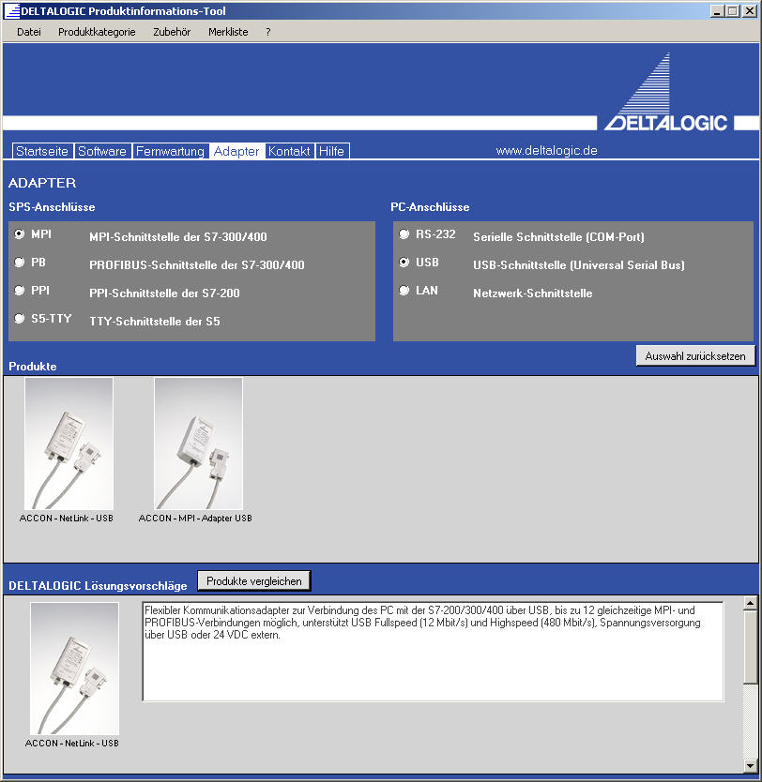Click Auswahl zurücksetzen button
The height and width of the screenshot is (782, 762).
click(x=695, y=356)
